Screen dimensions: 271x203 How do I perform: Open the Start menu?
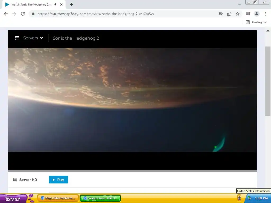[x=13, y=199]
